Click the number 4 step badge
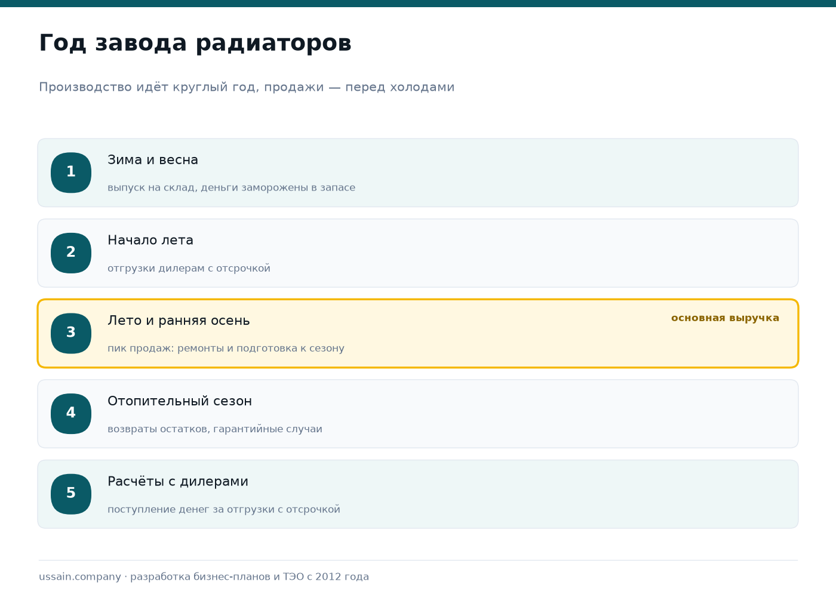The width and height of the screenshot is (836, 597). (x=71, y=414)
